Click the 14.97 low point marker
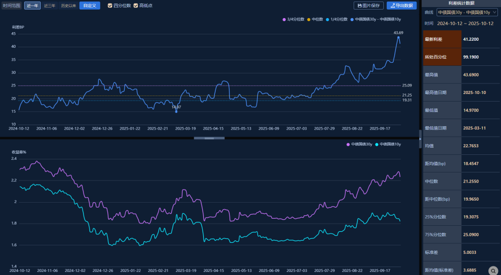Image resolution: width=501 pixels, height=275 pixels. [176, 111]
